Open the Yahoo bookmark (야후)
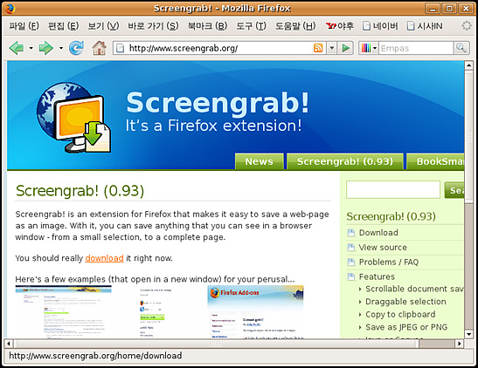 (339, 26)
